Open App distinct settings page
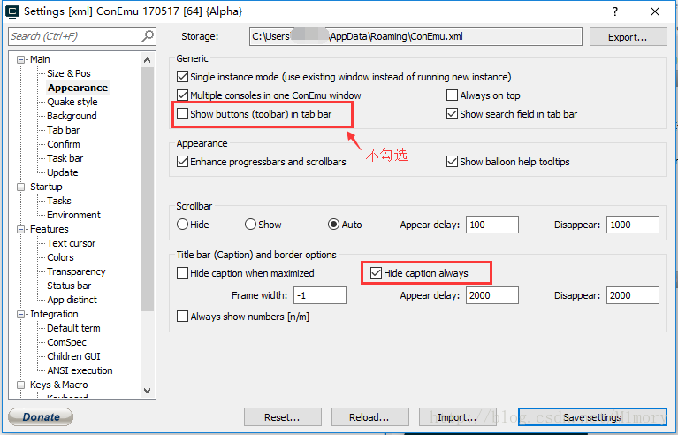 [72, 300]
